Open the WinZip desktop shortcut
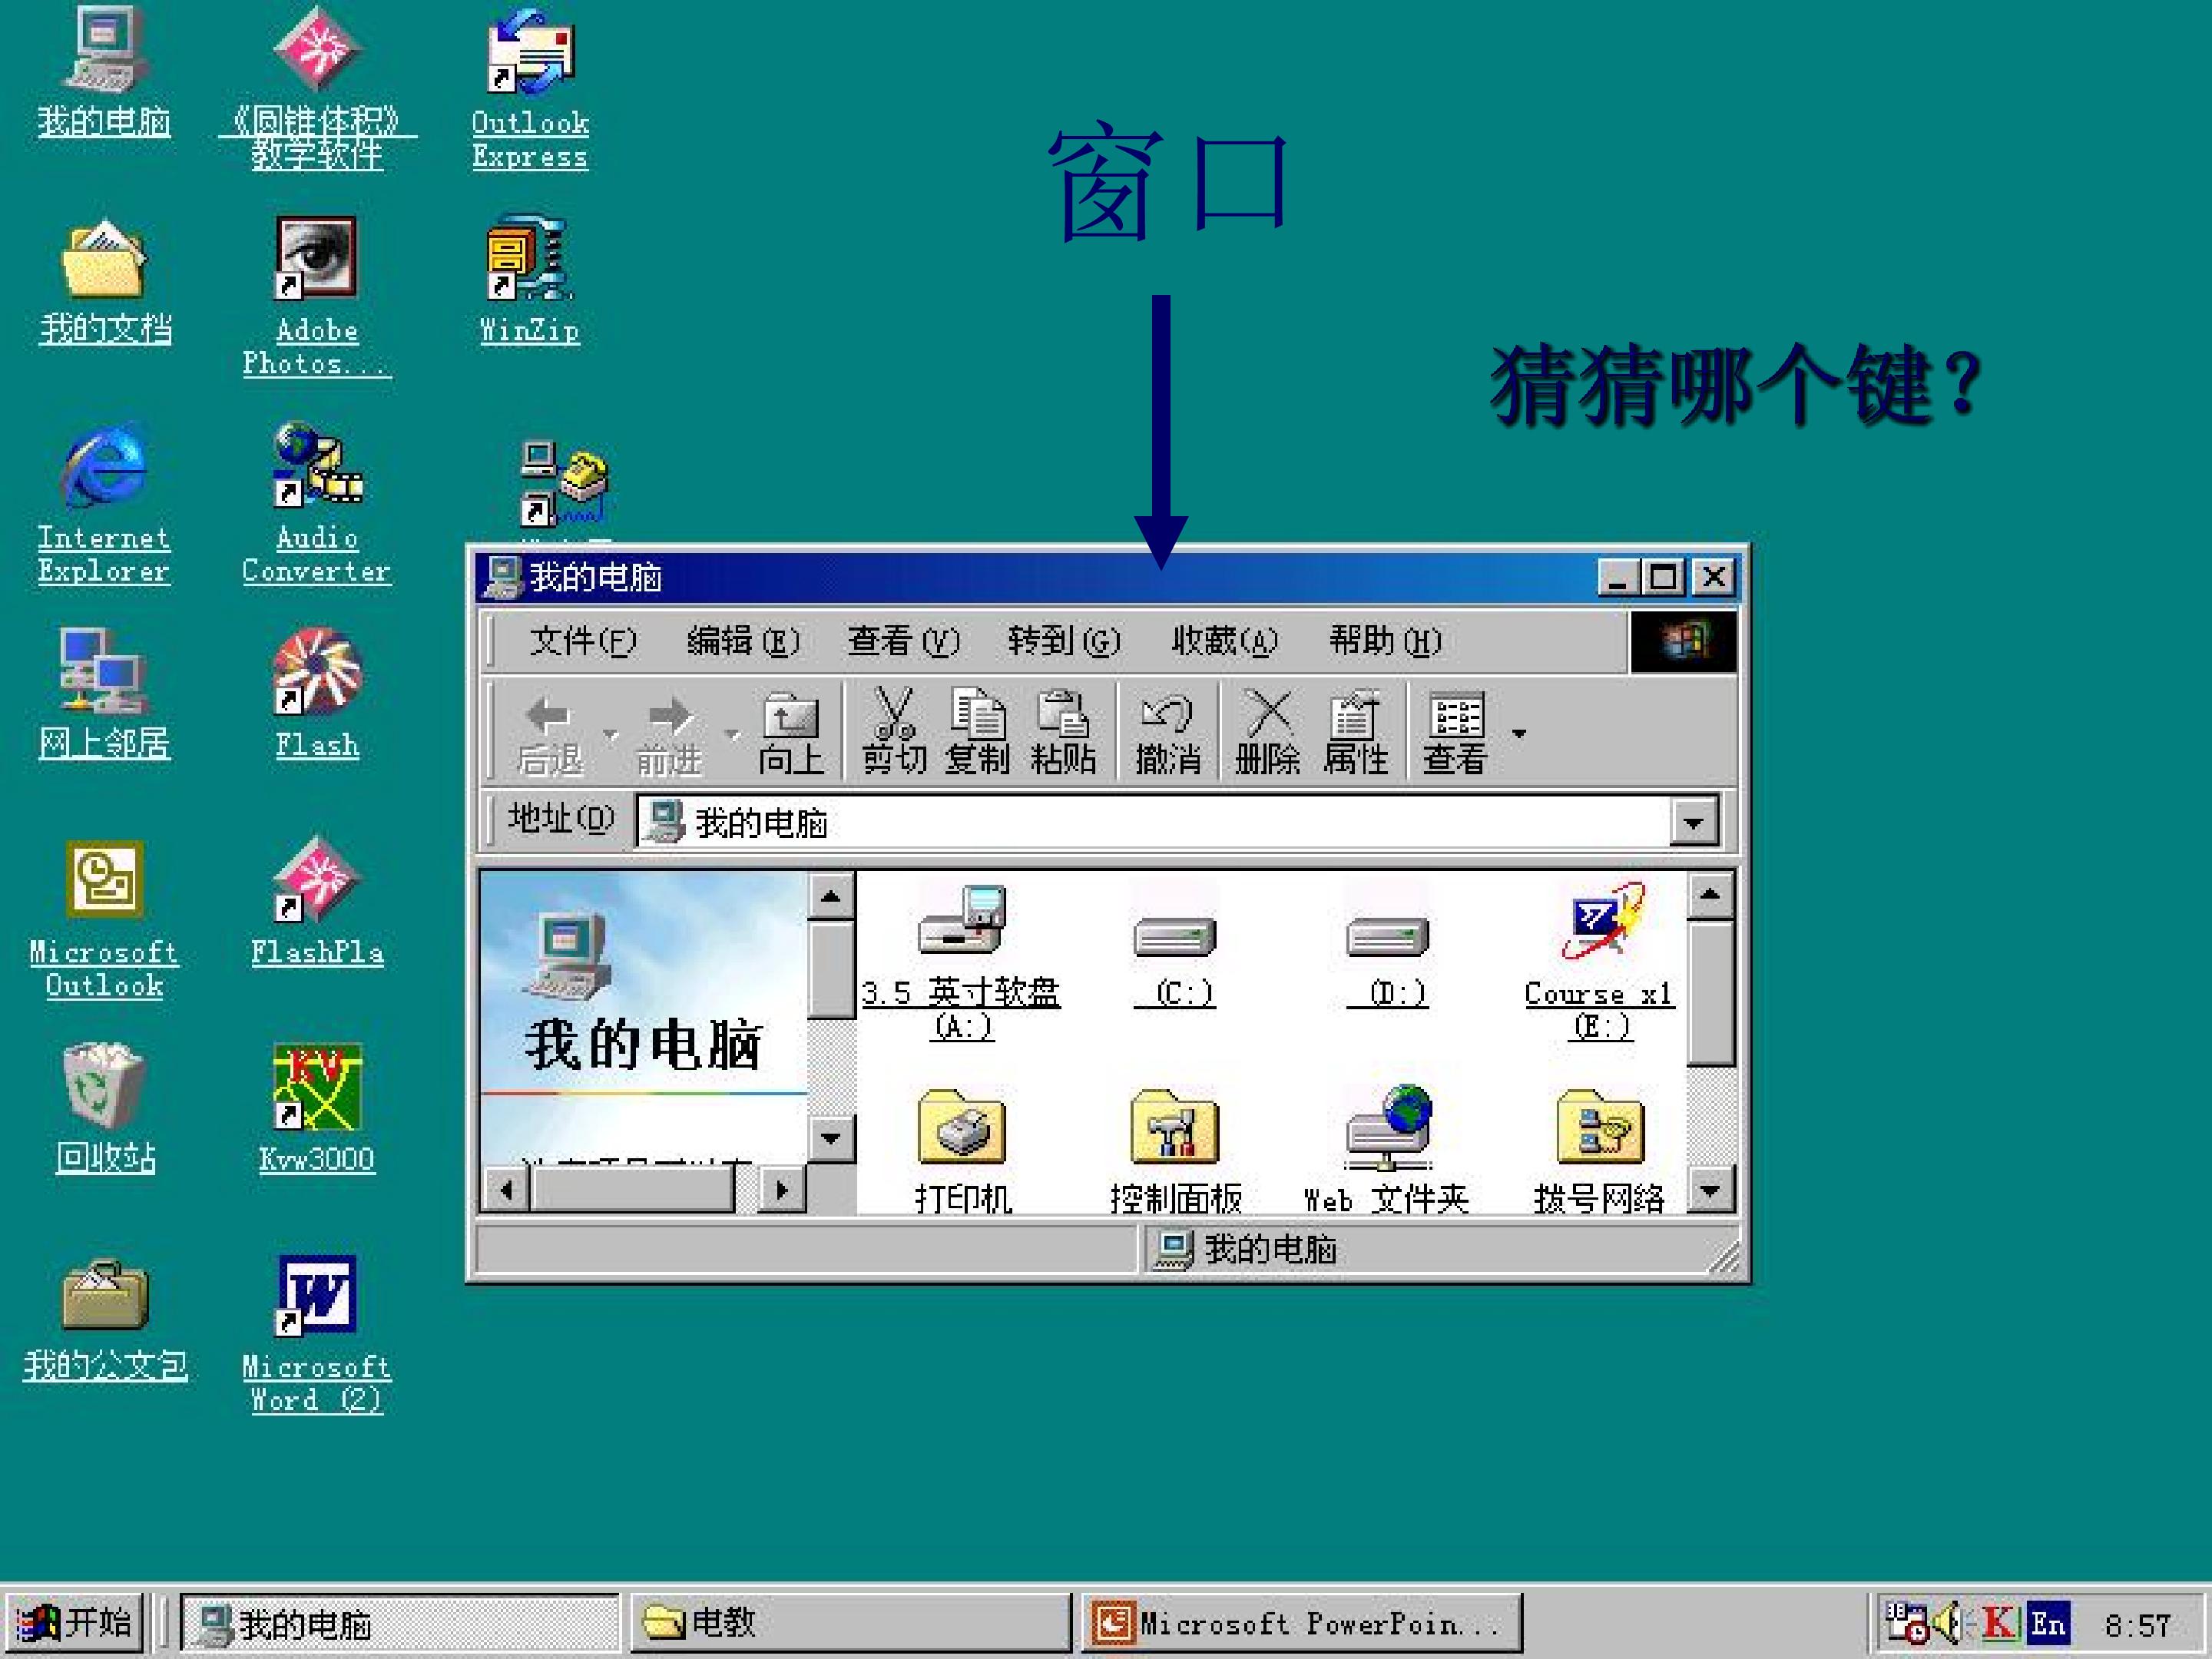The height and width of the screenshot is (1659, 2212). tap(530, 280)
